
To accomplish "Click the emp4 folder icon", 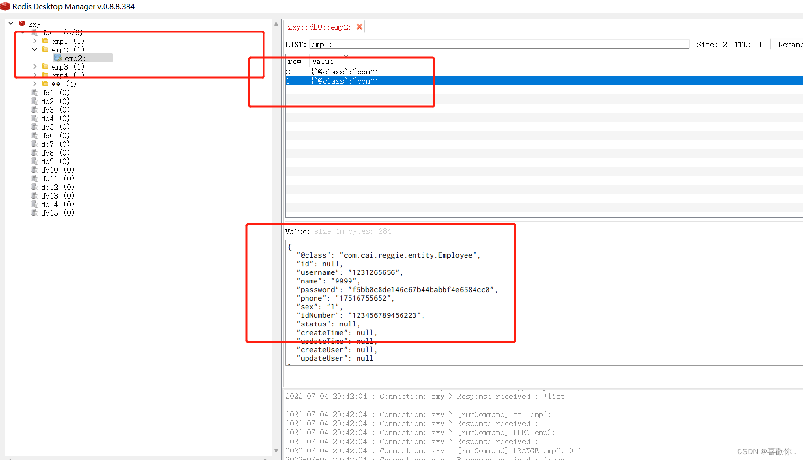I will click(x=45, y=75).
